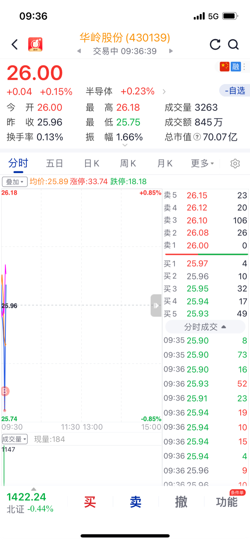The image size is (250, 543).
Task: Switch to the 五日 tab
Action: [x=54, y=163]
